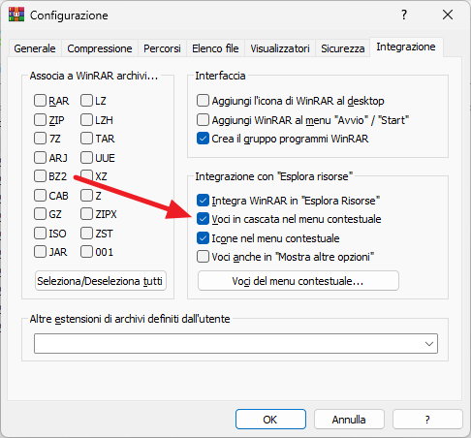Enable the LZH checkbox
Screen dimensions: 471x438
tap(86, 120)
